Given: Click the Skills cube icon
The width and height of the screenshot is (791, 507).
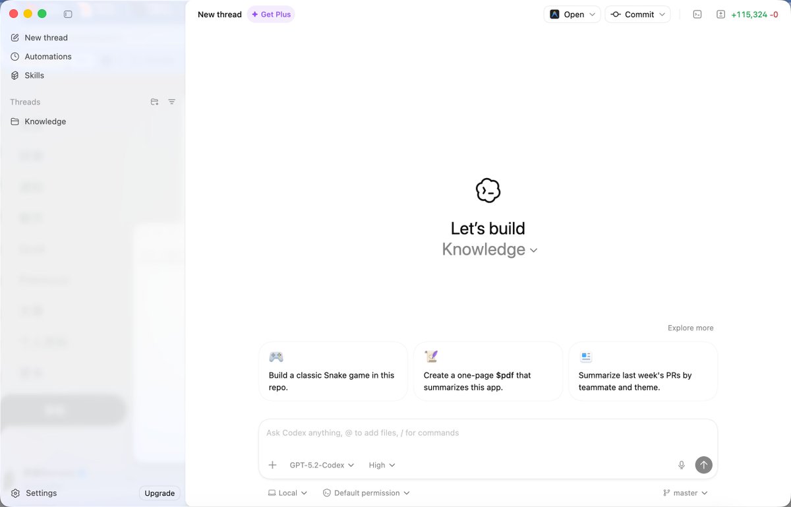Looking at the screenshot, I should coord(15,75).
